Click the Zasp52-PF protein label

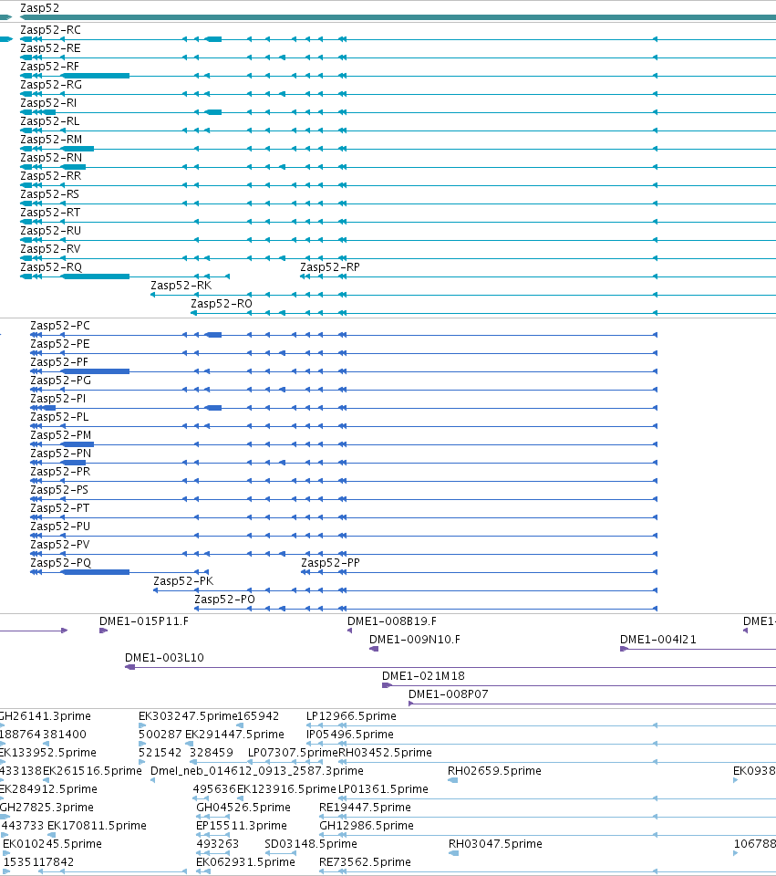click(59, 362)
